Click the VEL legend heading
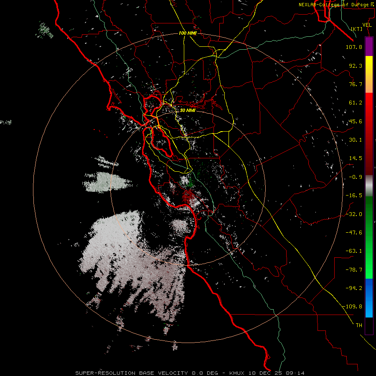 pyautogui.click(x=367, y=25)
